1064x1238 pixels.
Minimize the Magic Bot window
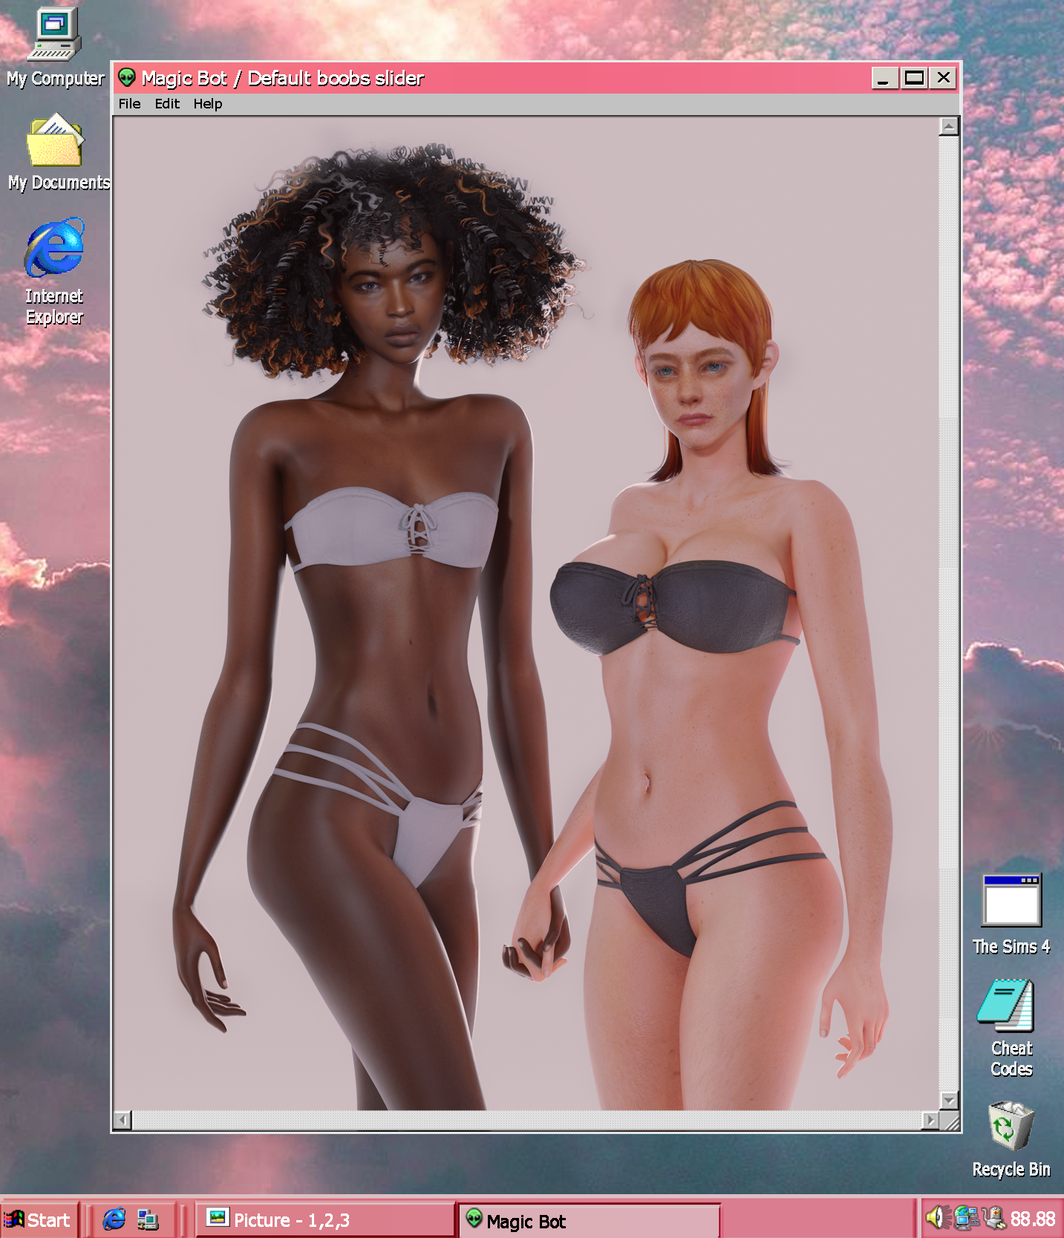(884, 78)
